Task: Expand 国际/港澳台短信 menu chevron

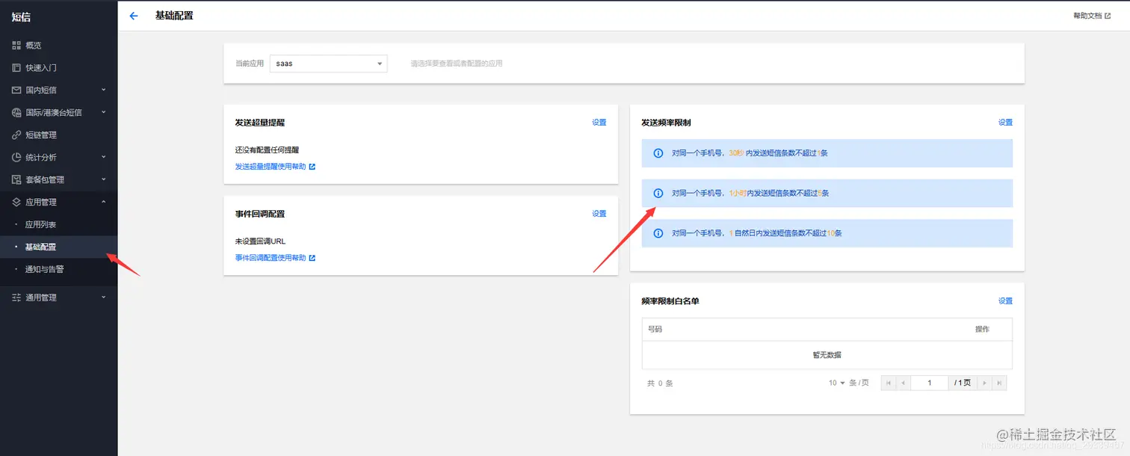Action: 104,112
